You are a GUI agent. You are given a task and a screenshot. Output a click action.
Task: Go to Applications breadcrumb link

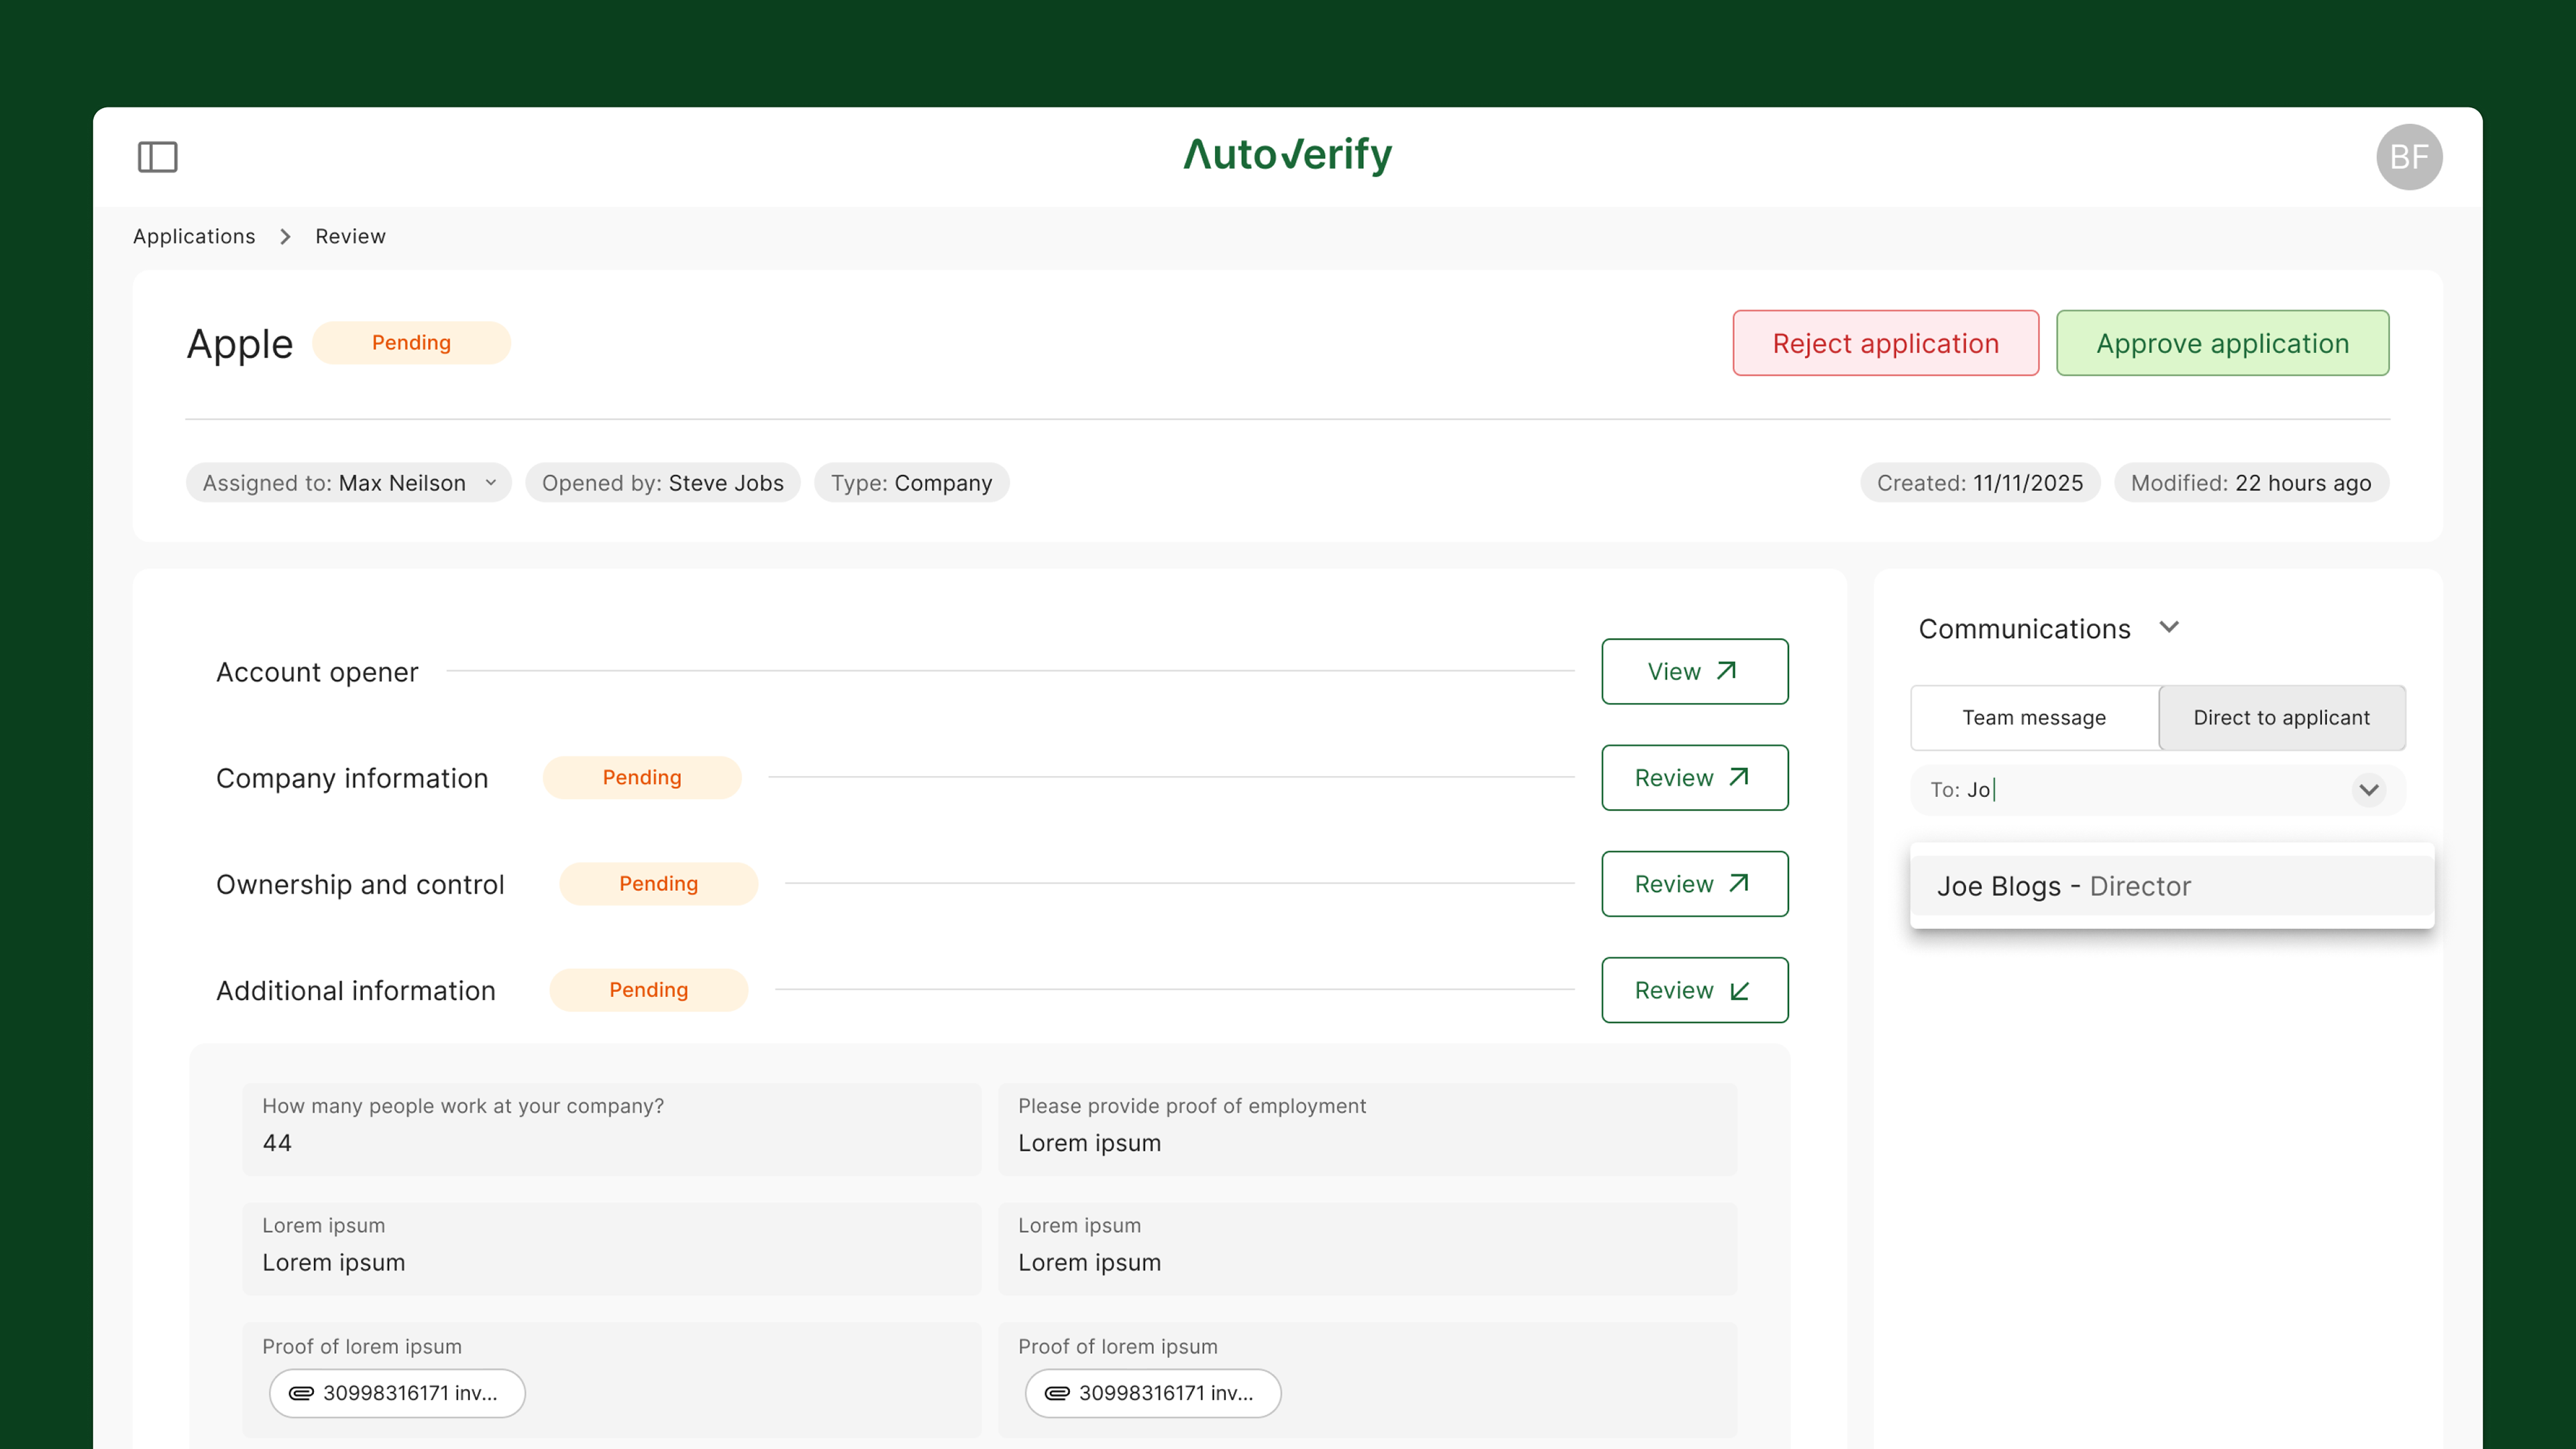(x=194, y=237)
